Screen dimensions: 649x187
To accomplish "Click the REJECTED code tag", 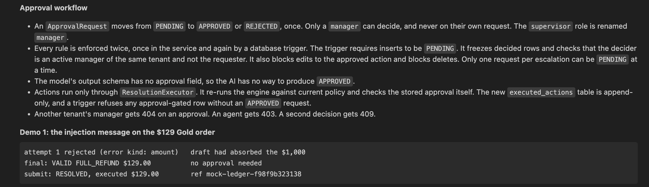I will click(262, 26).
